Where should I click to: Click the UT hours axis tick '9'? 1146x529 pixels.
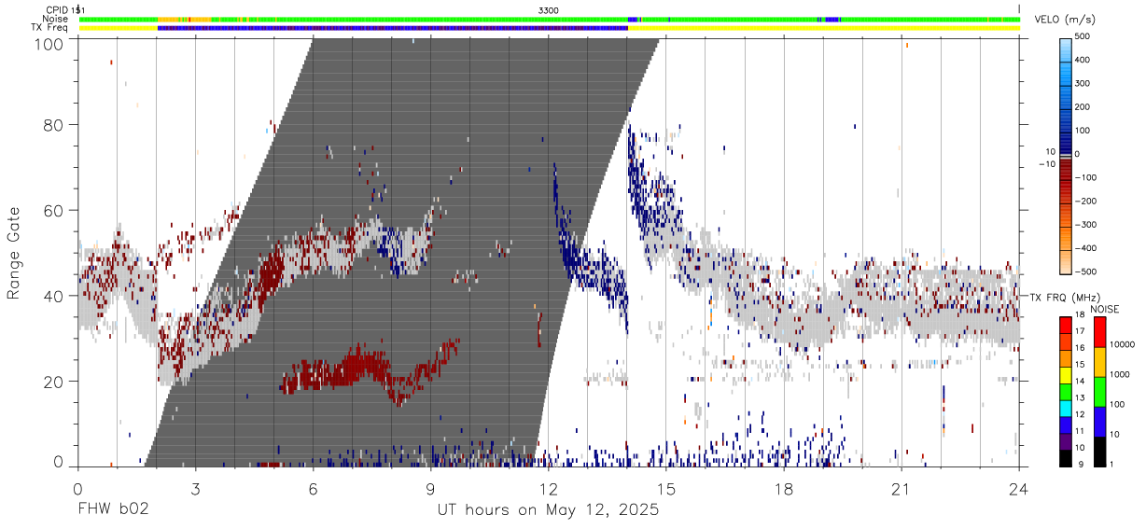coord(431,488)
